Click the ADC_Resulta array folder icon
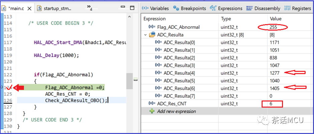The width and height of the screenshot is (314, 134). click(x=152, y=35)
